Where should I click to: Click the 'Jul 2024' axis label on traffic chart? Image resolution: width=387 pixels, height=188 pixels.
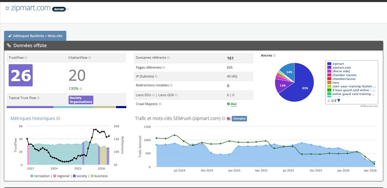pos(180,171)
